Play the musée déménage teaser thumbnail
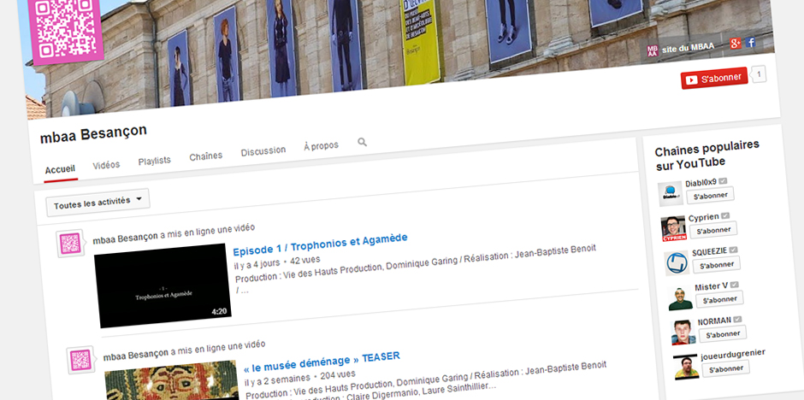804x400 pixels. pyautogui.click(x=172, y=381)
